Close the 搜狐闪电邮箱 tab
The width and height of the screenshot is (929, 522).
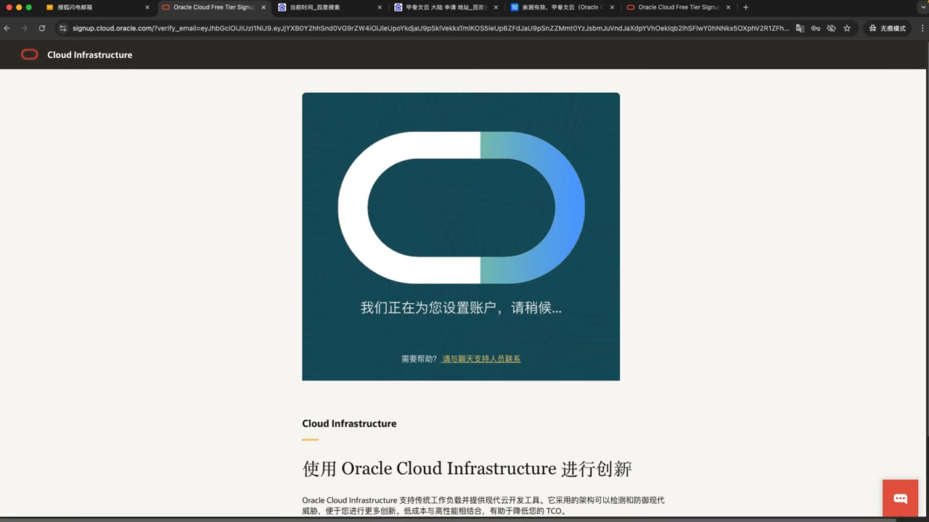pos(147,7)
